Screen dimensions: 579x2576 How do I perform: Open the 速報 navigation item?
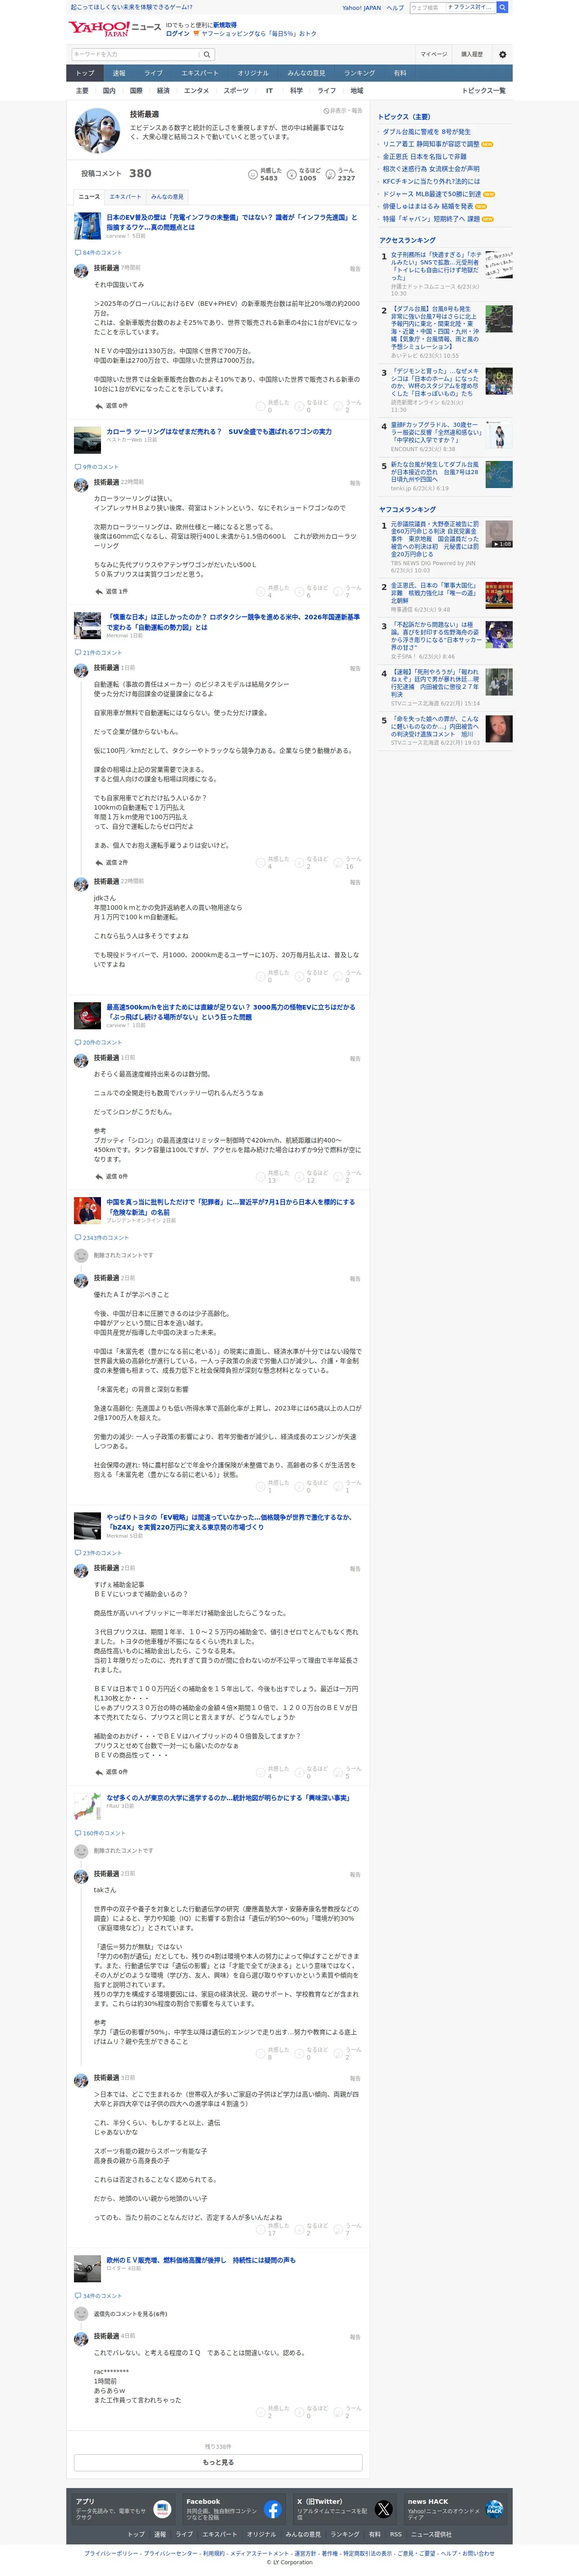[119, 73]
